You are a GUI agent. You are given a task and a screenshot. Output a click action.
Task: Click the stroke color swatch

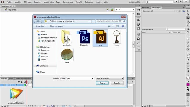pos(188,78)
